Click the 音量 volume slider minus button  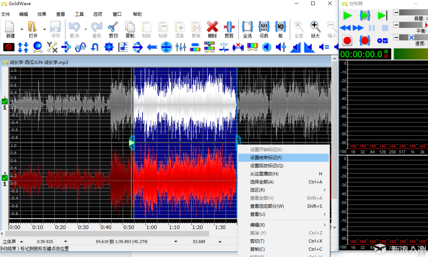pos(396,12)
